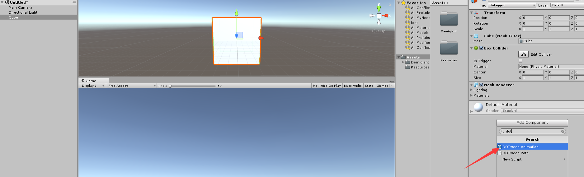Click the Unity scene icon beside Untitled

pos(7,2)
